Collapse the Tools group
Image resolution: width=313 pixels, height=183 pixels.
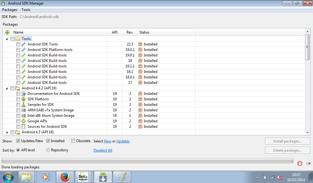click(7, 39)
